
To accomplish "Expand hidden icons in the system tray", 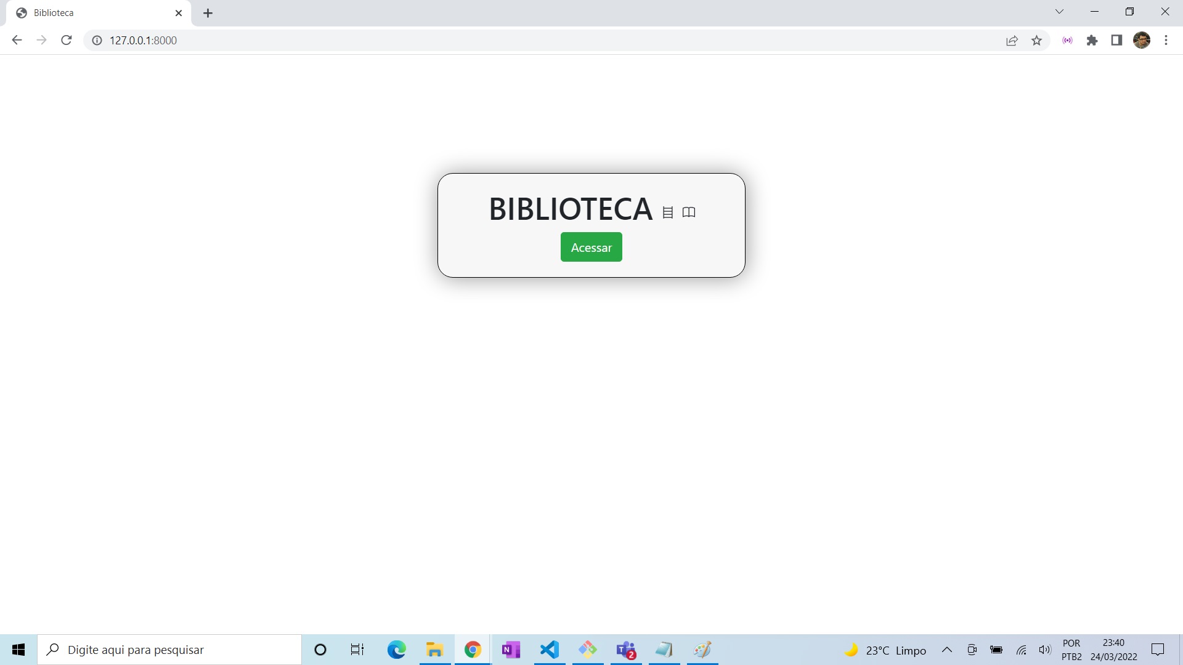I will pyautogui.click(x=947, y=650).
